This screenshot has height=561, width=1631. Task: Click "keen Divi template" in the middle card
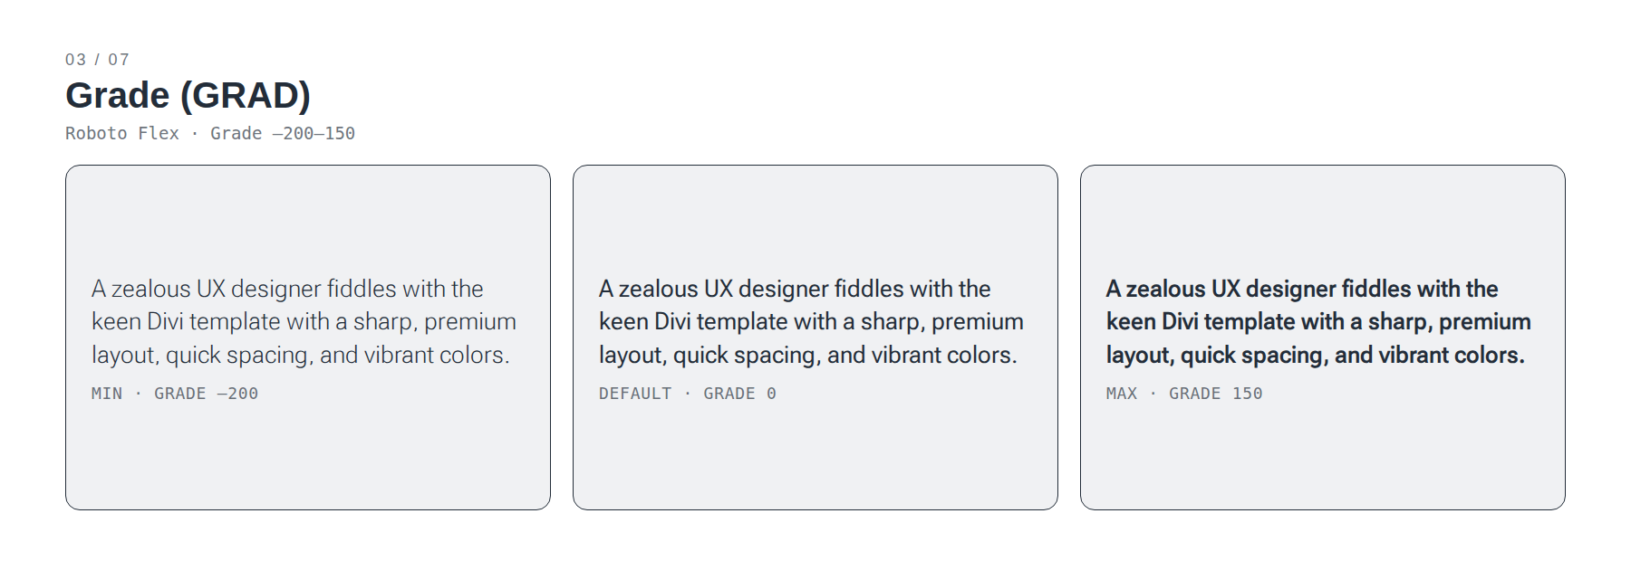pyautogui.click(x=693, y=322)
